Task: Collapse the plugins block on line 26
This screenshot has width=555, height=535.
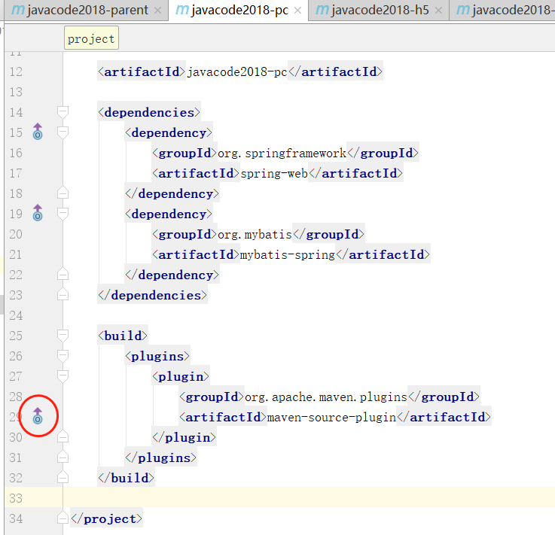Action: [x=63, y=356]
